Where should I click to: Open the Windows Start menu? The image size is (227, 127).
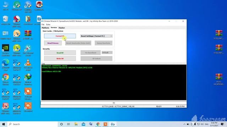click(4, 124)
